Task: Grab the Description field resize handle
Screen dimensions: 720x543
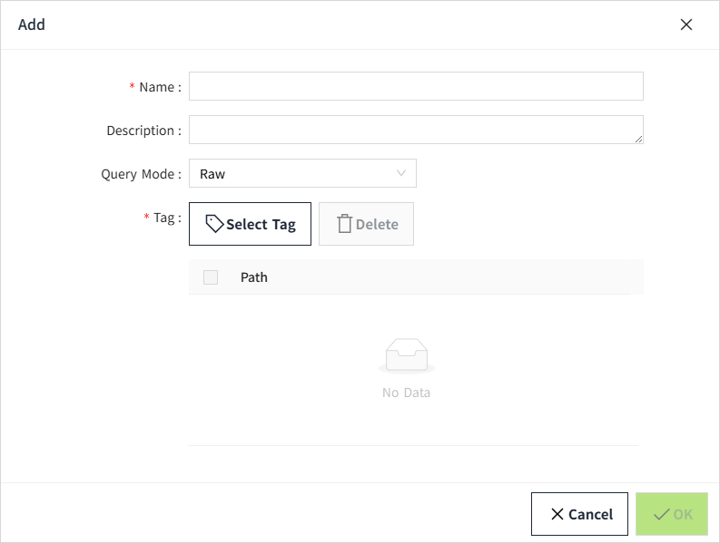Action: (x=639, y=139)
